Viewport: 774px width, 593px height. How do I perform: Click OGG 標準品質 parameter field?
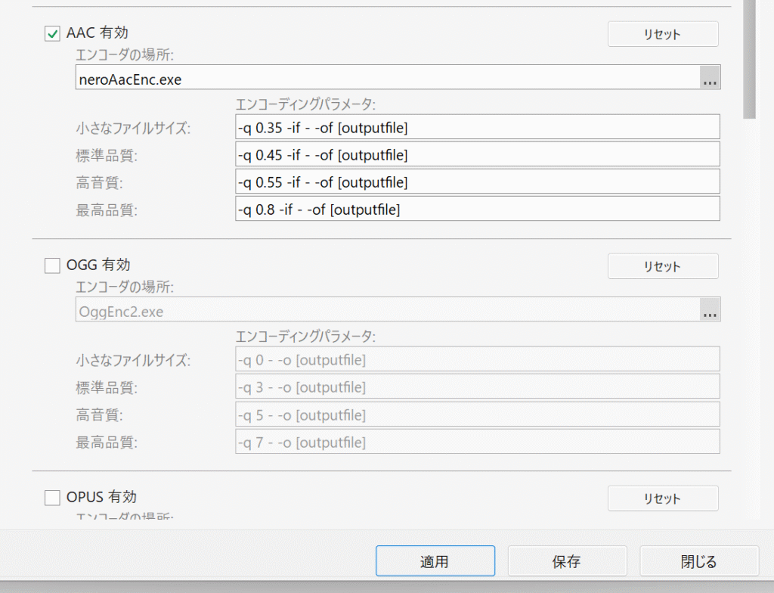(x=476, y=387)
